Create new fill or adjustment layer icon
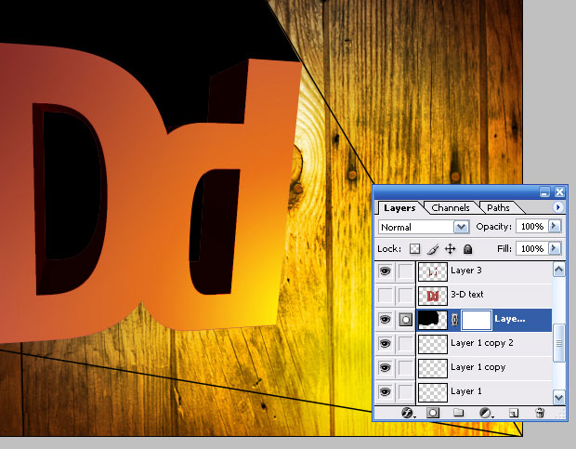 tap(486, 413)
